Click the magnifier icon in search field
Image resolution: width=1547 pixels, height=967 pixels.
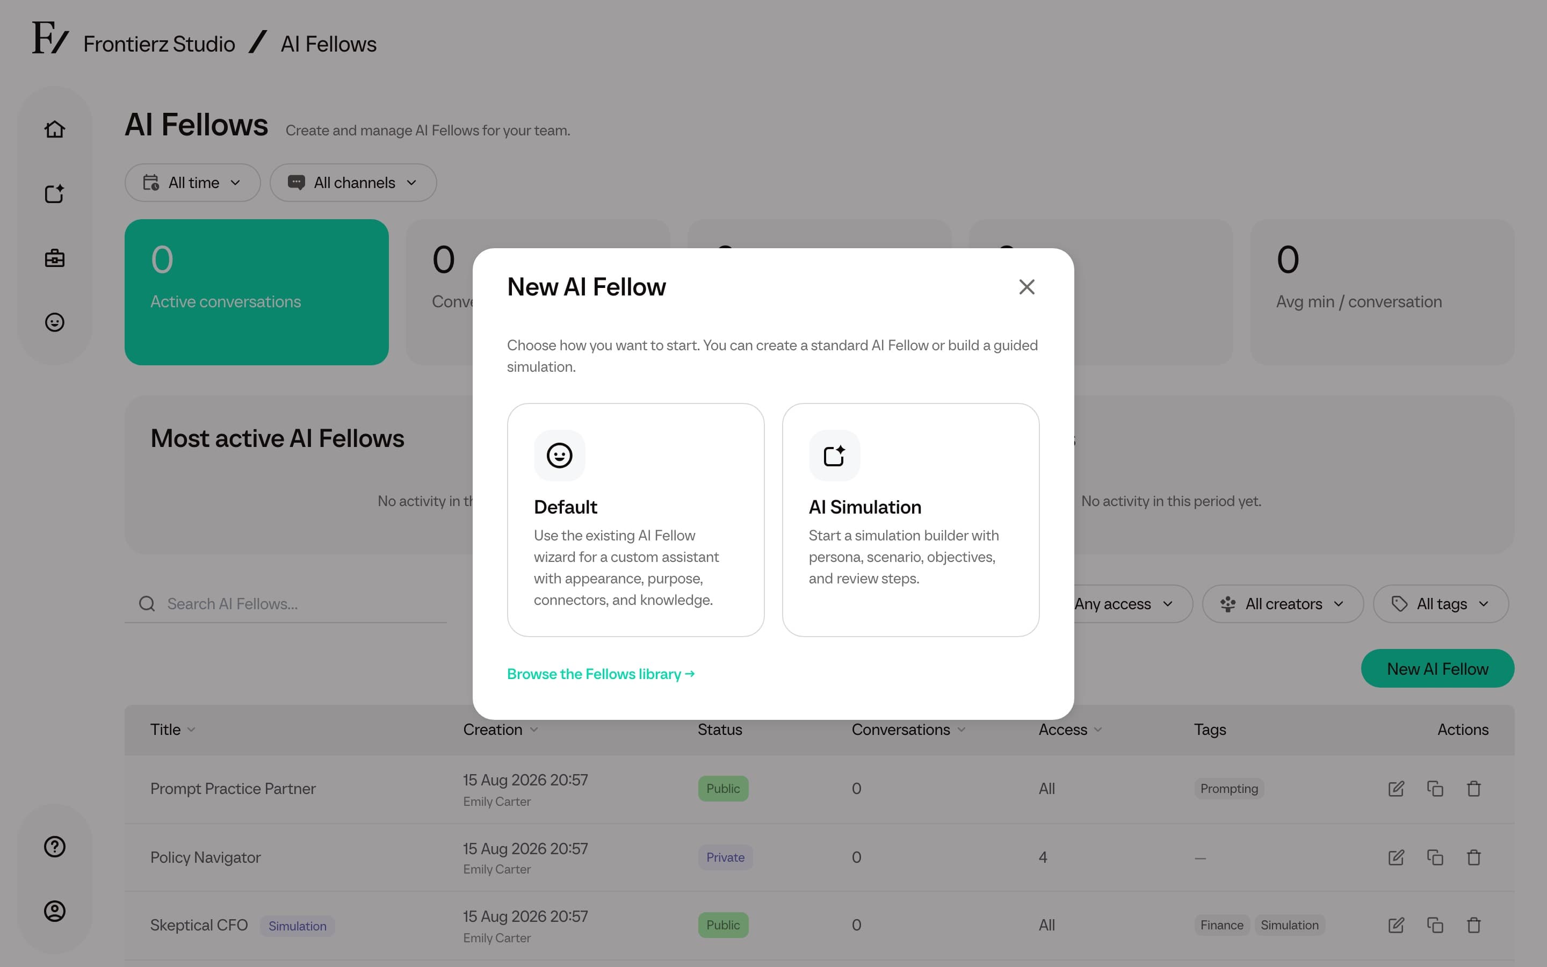(147, 604)
